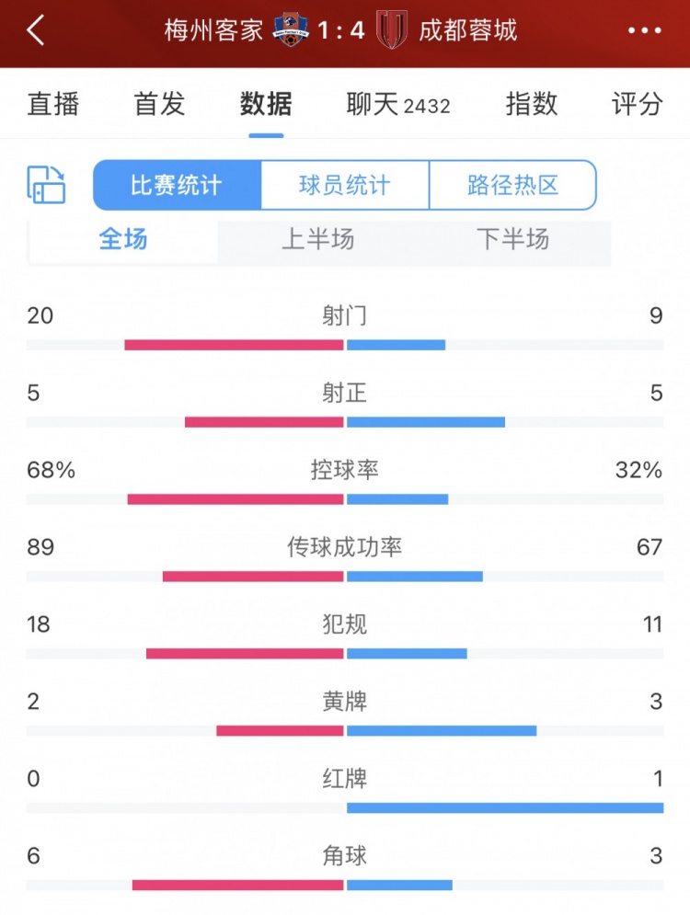Switch to the 直播 tab

[x=53, y=104]
